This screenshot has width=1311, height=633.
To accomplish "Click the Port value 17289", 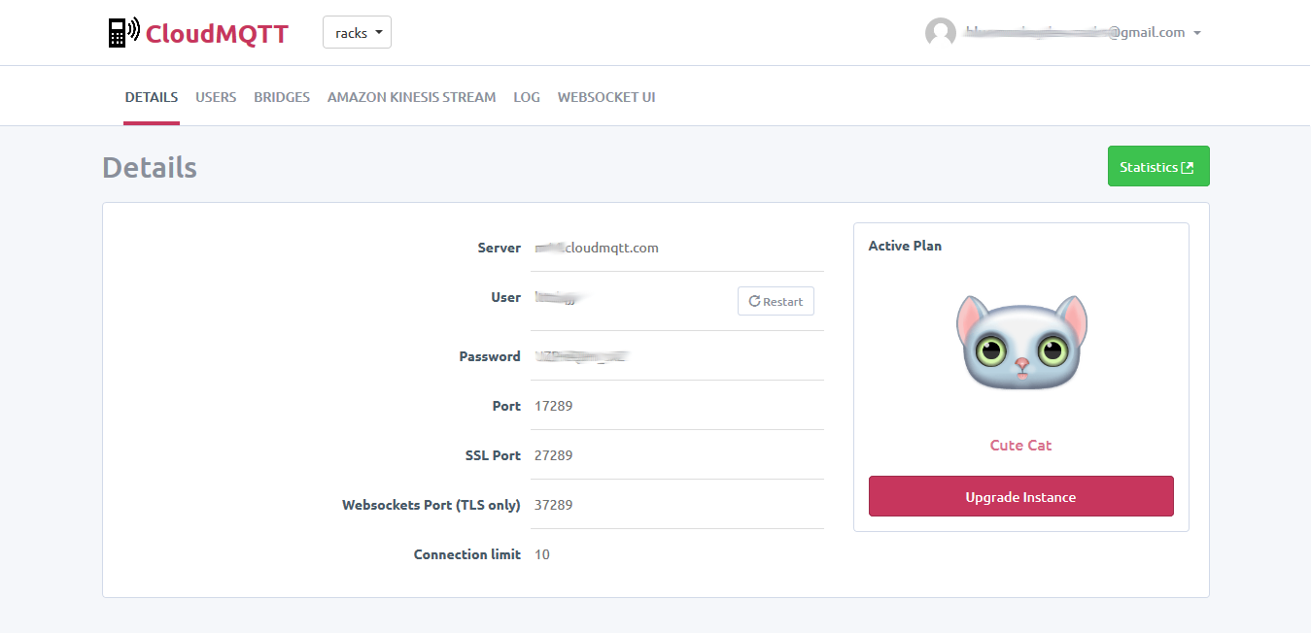I will 554,406.
